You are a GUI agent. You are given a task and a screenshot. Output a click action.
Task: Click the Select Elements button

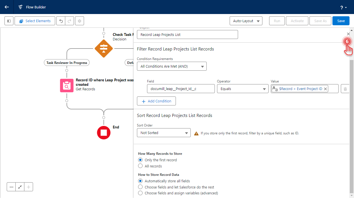coord(35,21)
